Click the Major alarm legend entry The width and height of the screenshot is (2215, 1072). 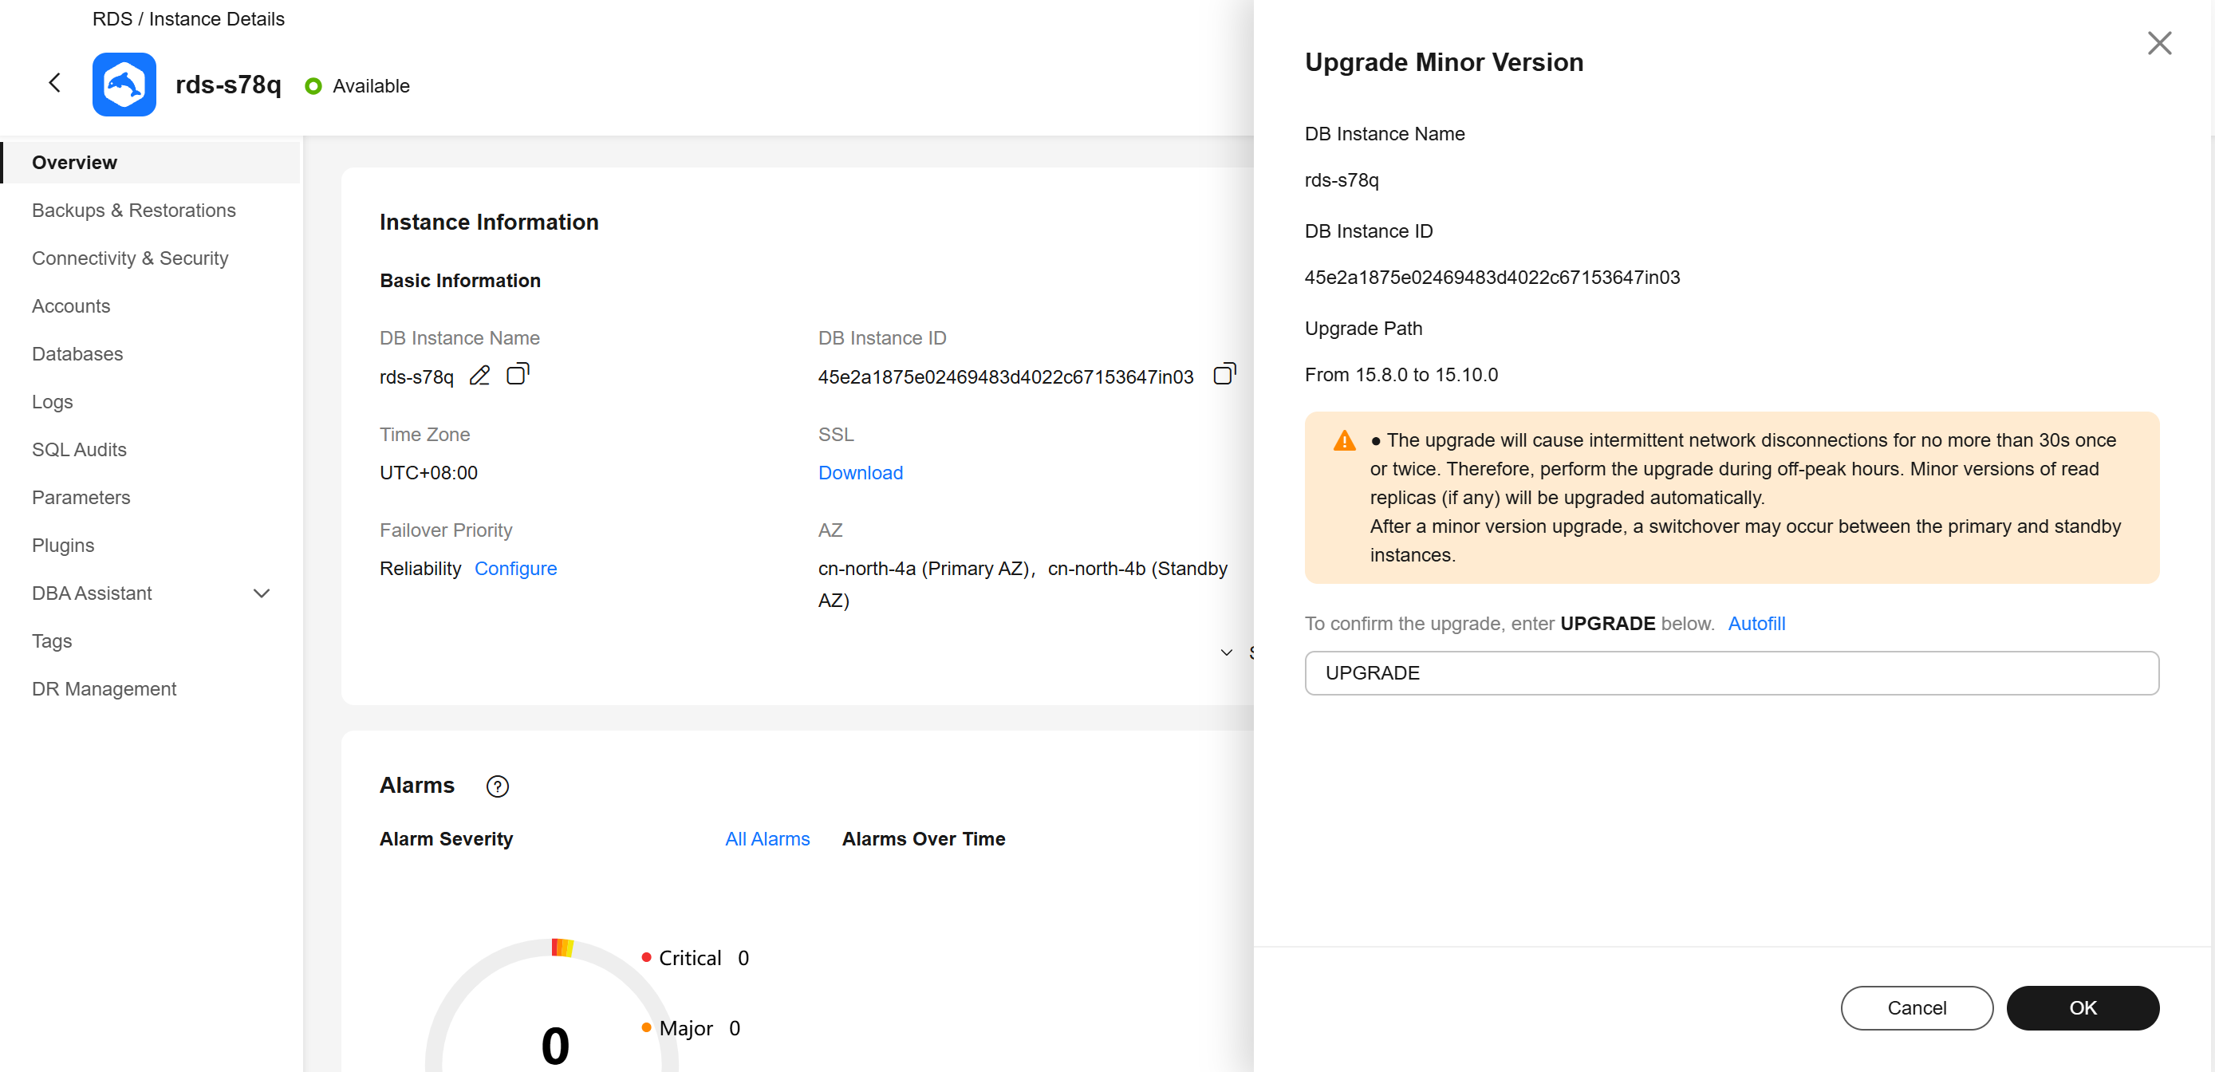(691, 1028)
